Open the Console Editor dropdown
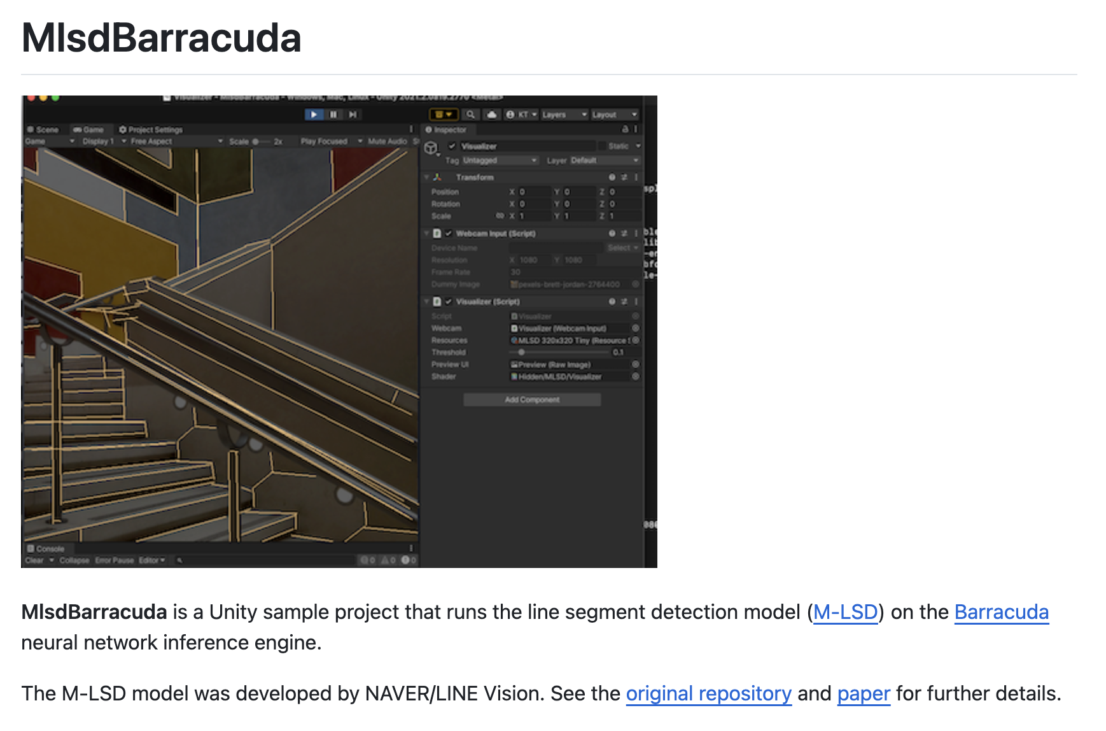This screenshot has width=1106, height=731. (x=152, y=560)
